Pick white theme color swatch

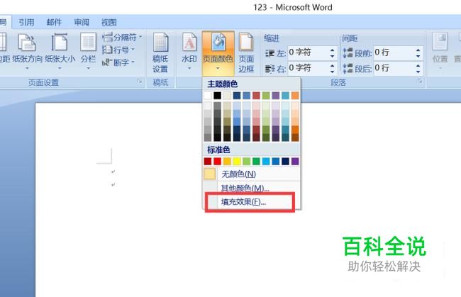(x=208, y=95)
